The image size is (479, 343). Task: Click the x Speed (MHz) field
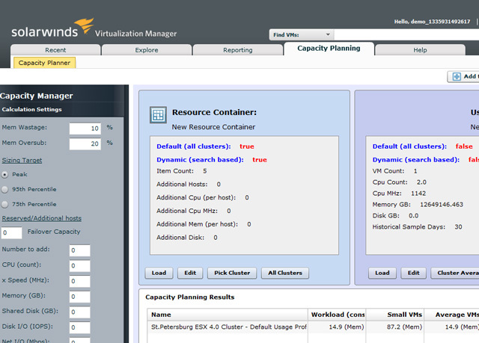[x=80, y=281]
